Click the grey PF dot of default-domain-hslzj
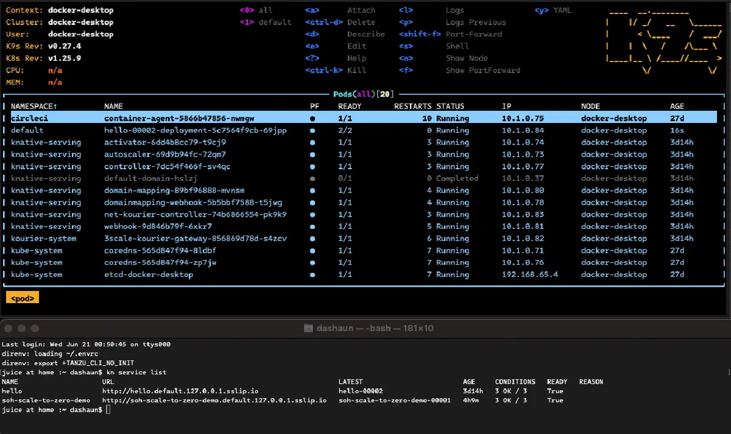 click(x=313, y=179)
